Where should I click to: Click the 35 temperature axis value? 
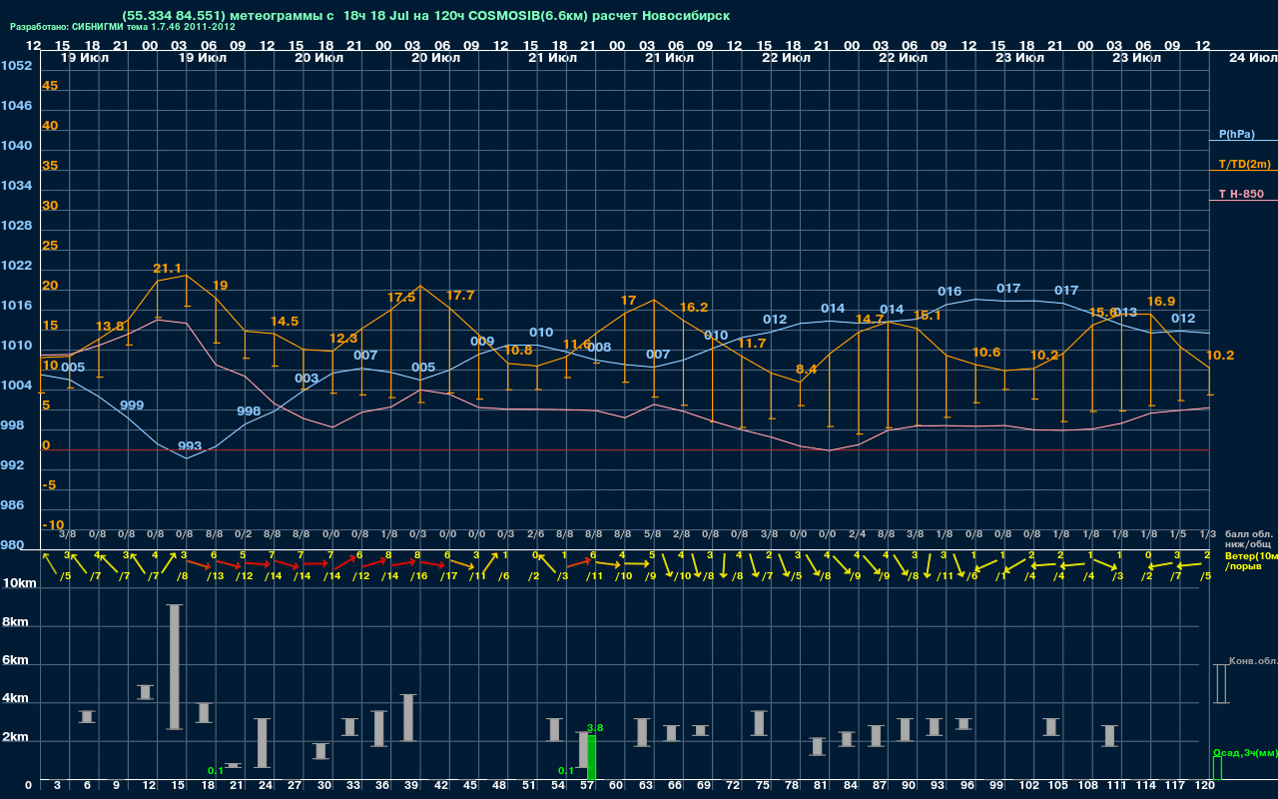pyautogui.click(x=50, y=166)
